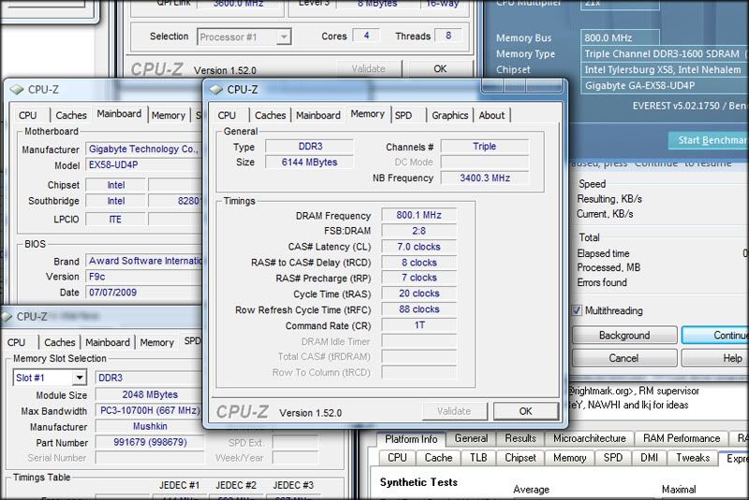749x500 pixels.
Task: Select the DMI sub-tab in RightMark
Action: [649, 458]
